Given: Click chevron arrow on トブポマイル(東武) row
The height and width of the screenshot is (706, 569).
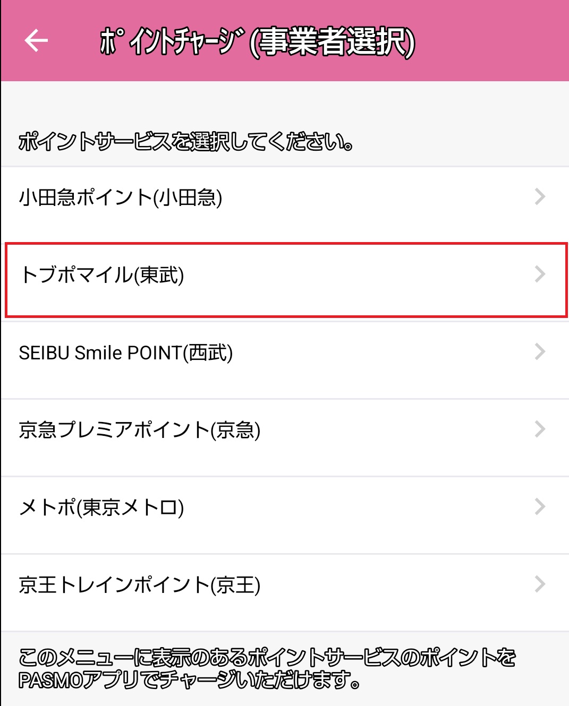Looking at the screenshot, I should 540,274.
